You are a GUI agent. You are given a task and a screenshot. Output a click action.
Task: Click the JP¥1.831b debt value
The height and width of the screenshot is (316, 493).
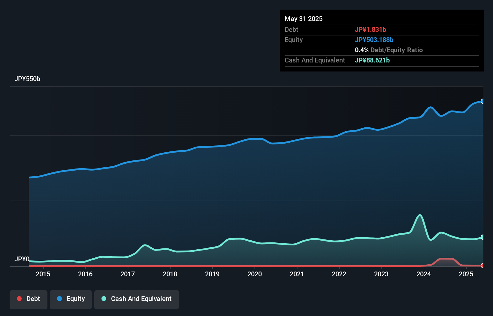[x=370, y=29]
